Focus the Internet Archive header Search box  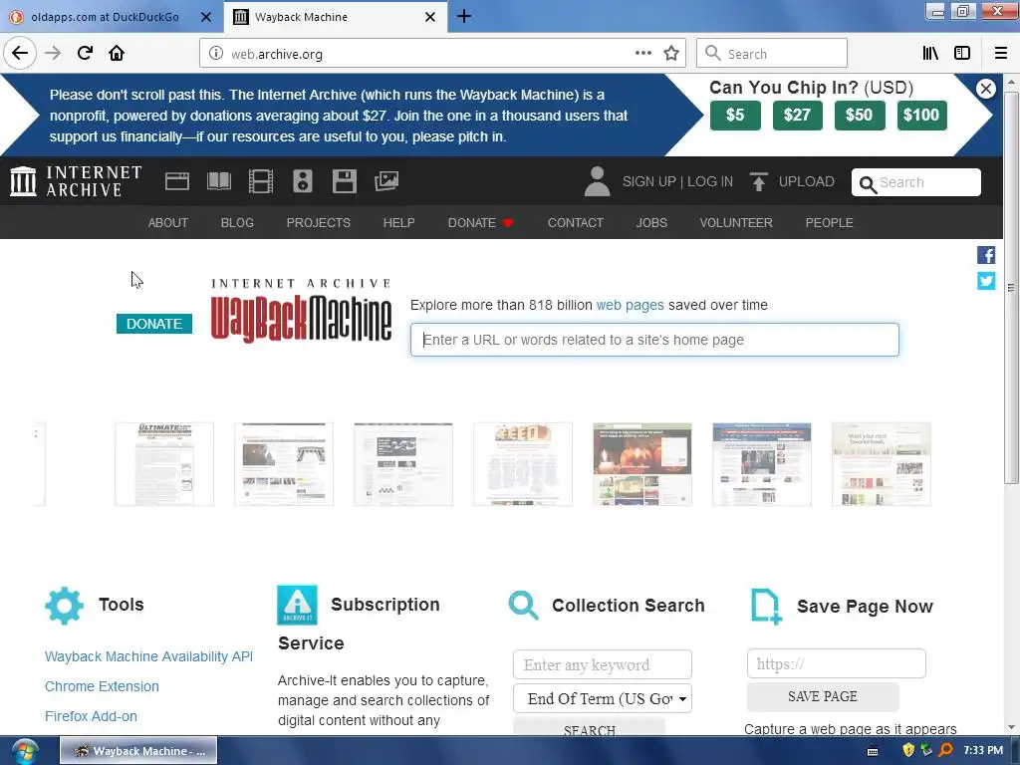coord(916,182)
